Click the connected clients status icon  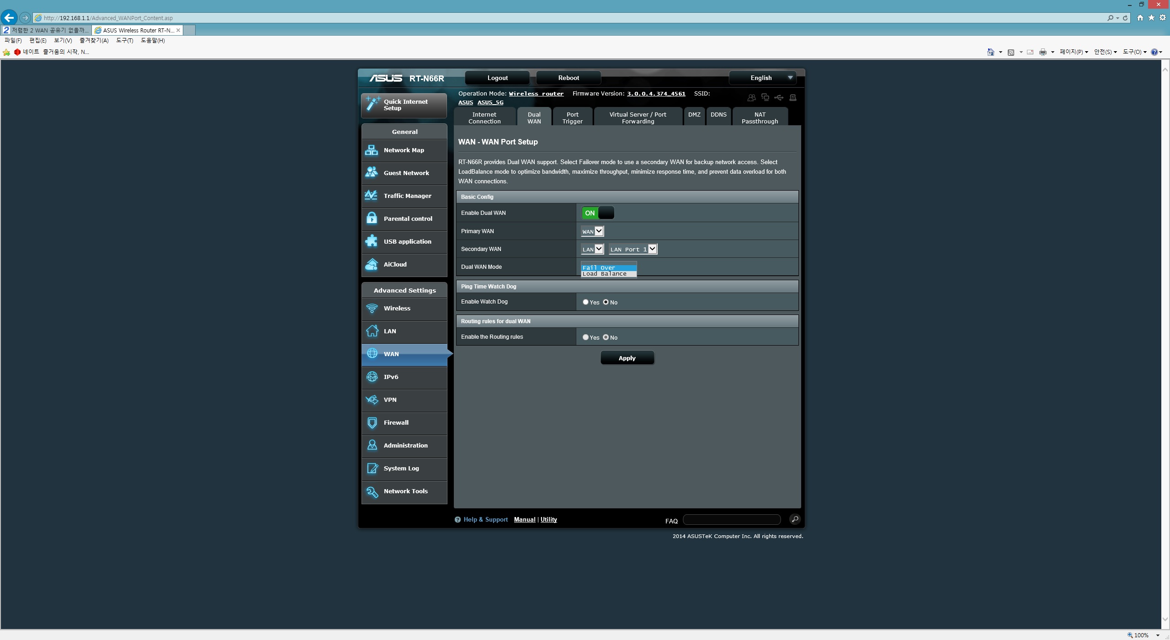[765, 97]
